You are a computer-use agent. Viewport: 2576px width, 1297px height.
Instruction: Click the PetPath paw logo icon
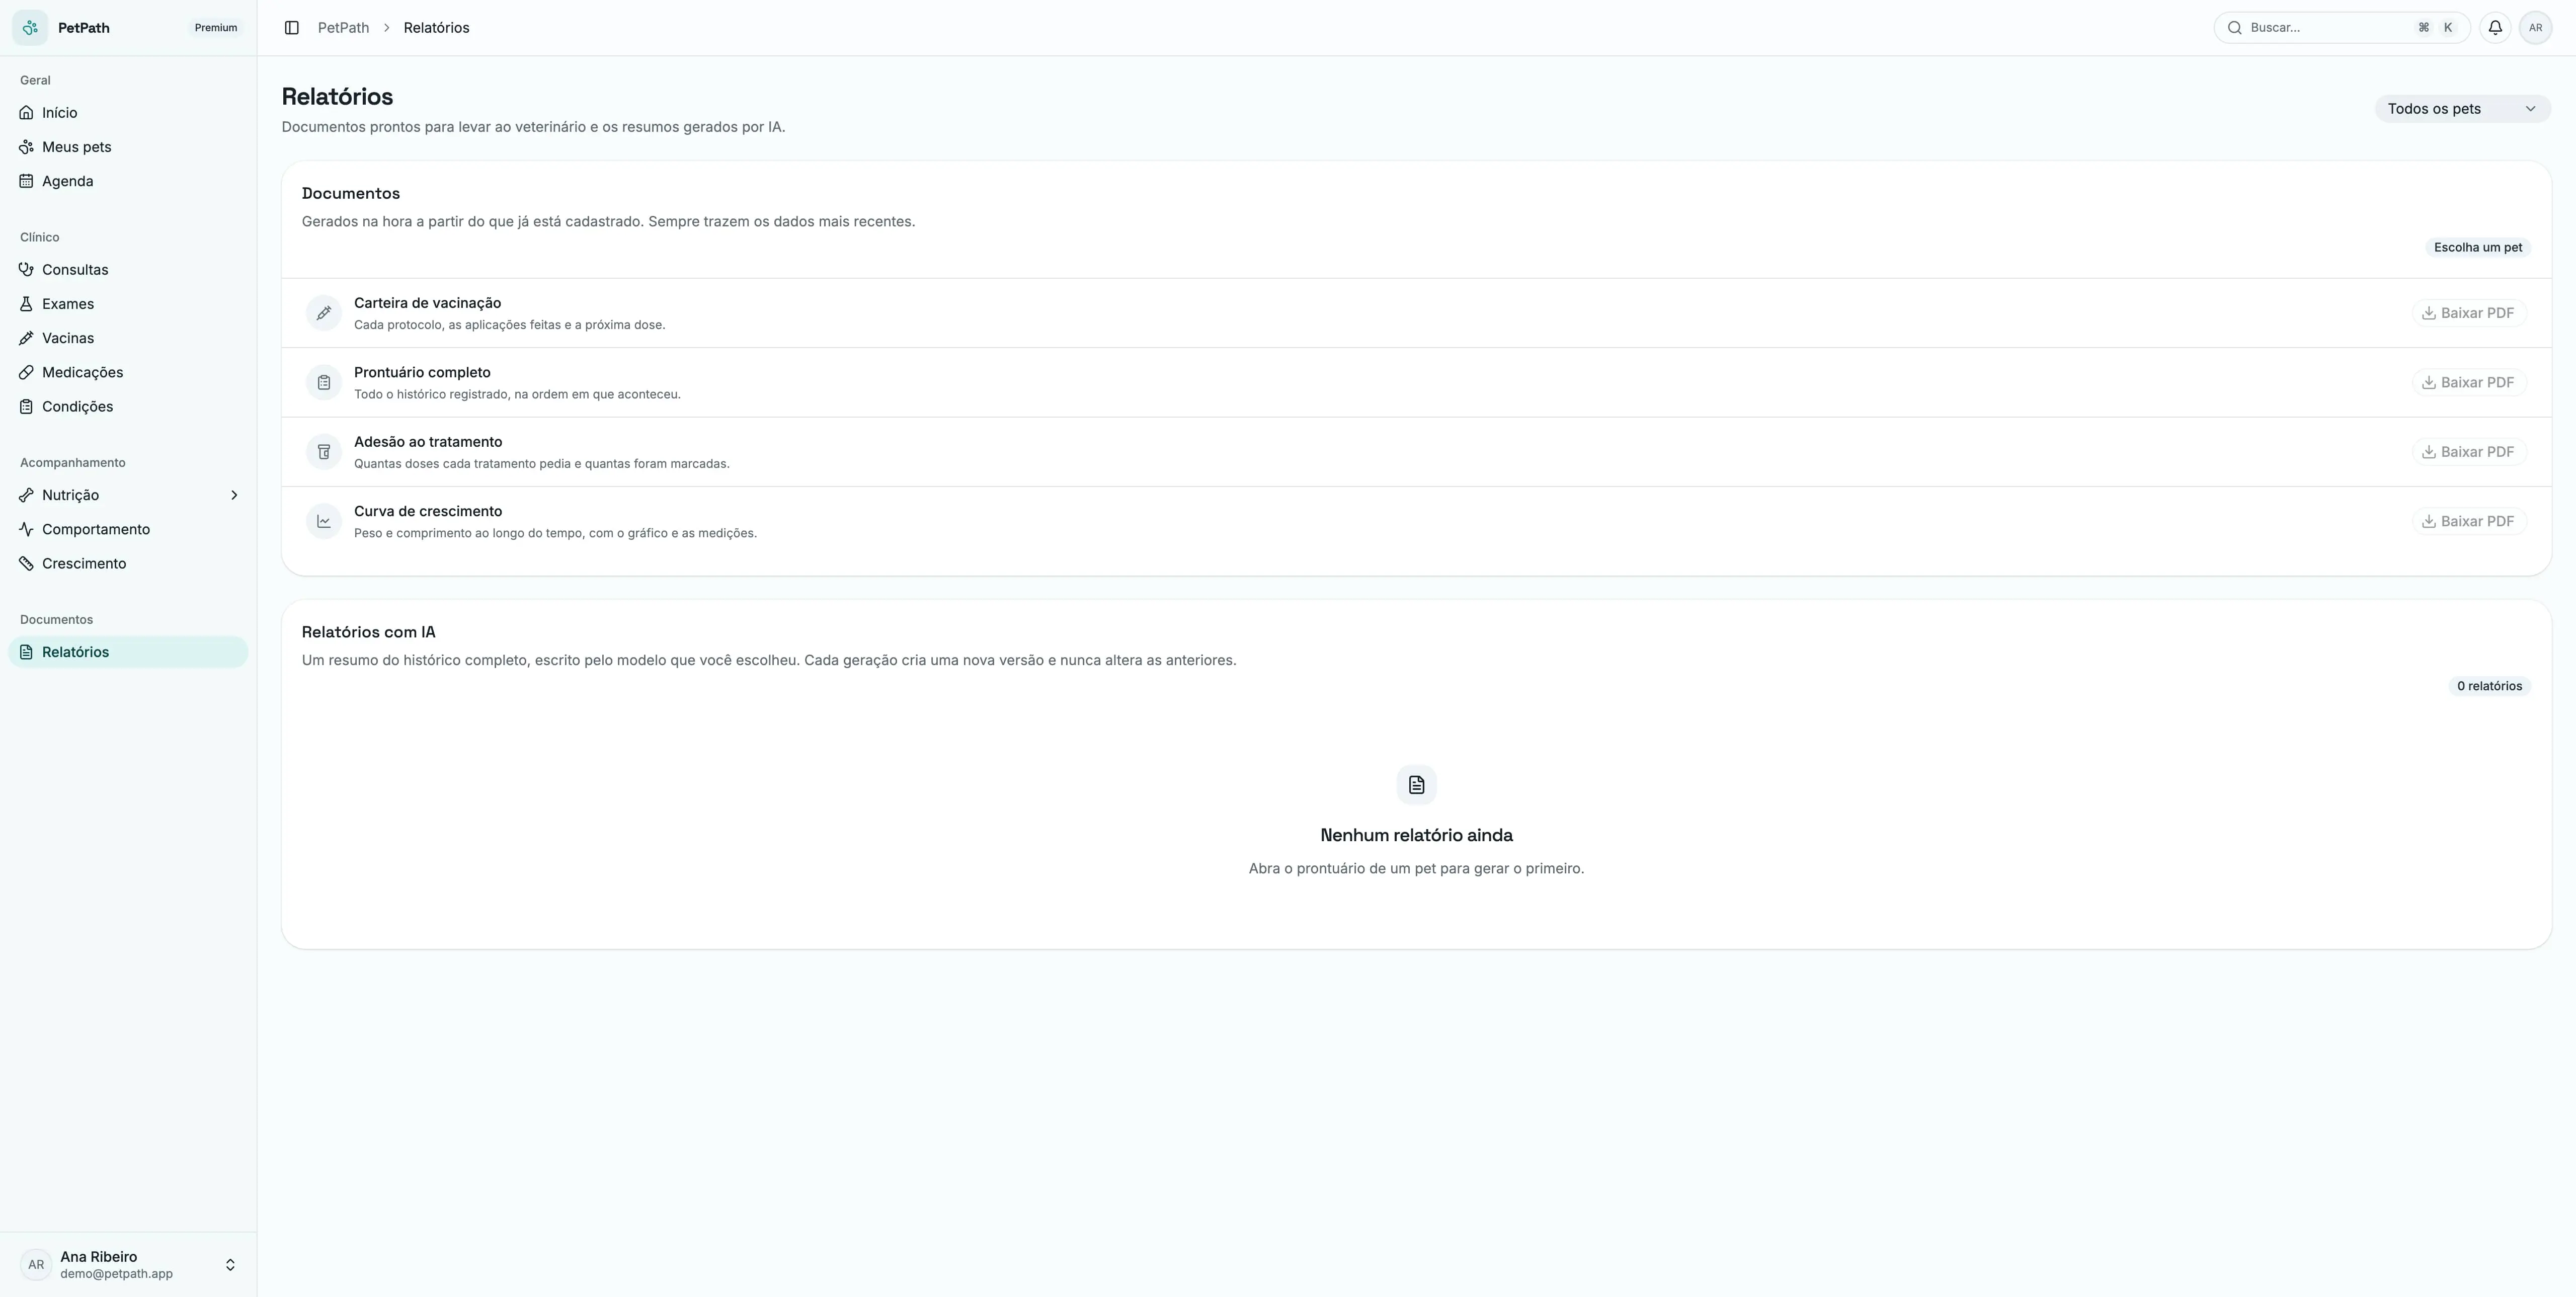(30, 28)
